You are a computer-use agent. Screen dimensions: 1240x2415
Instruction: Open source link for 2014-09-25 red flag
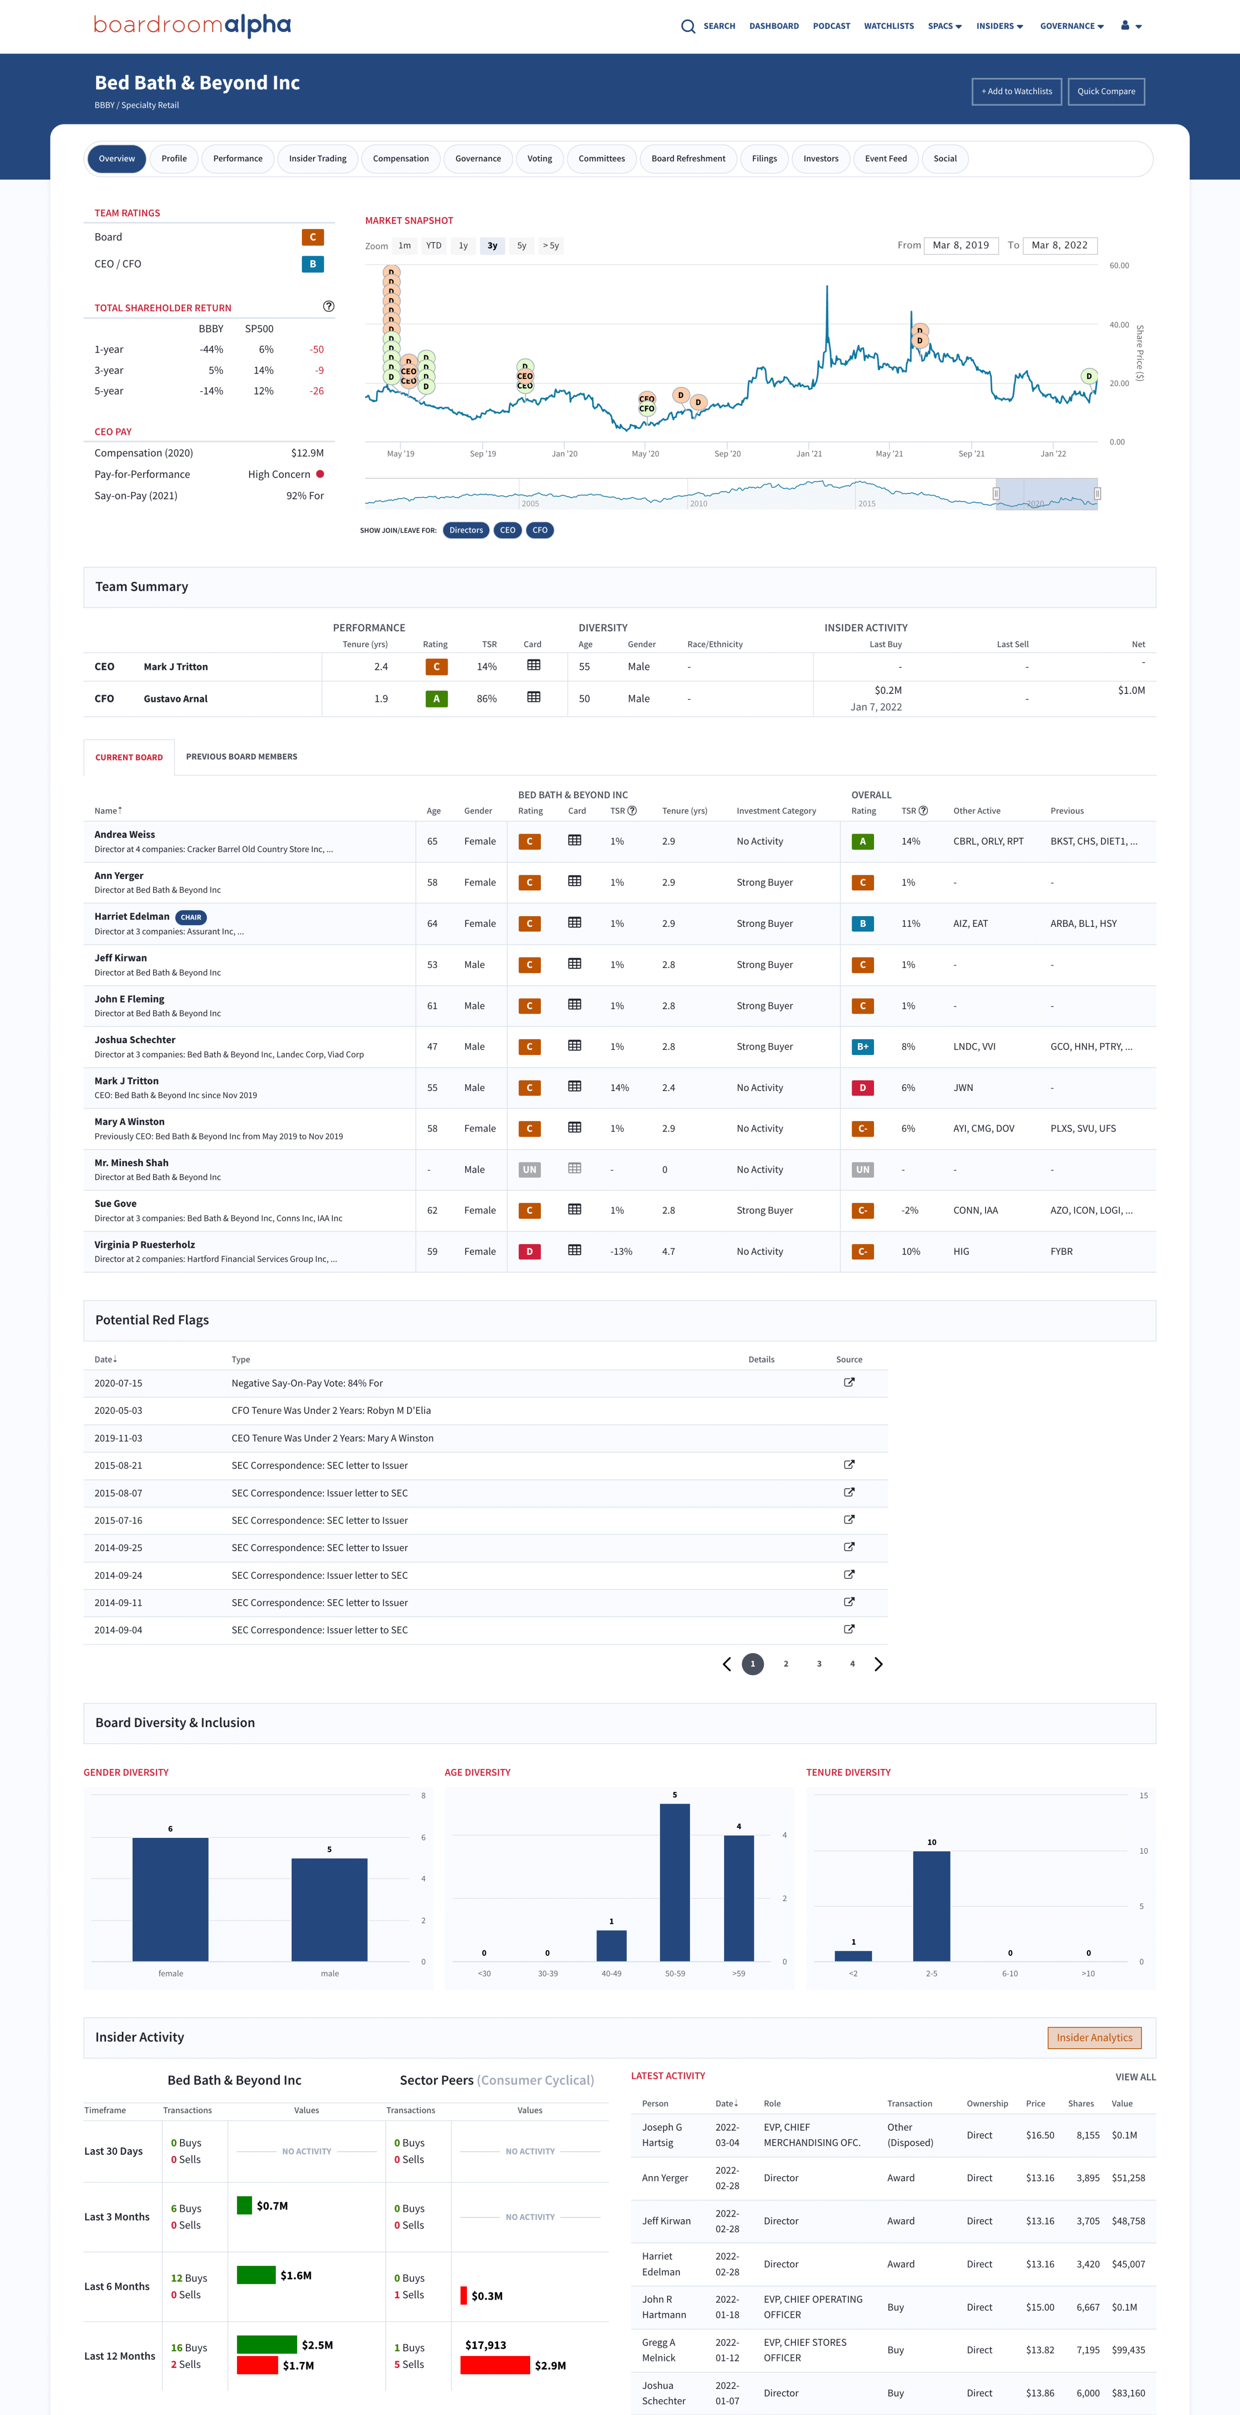point(849,1547)
